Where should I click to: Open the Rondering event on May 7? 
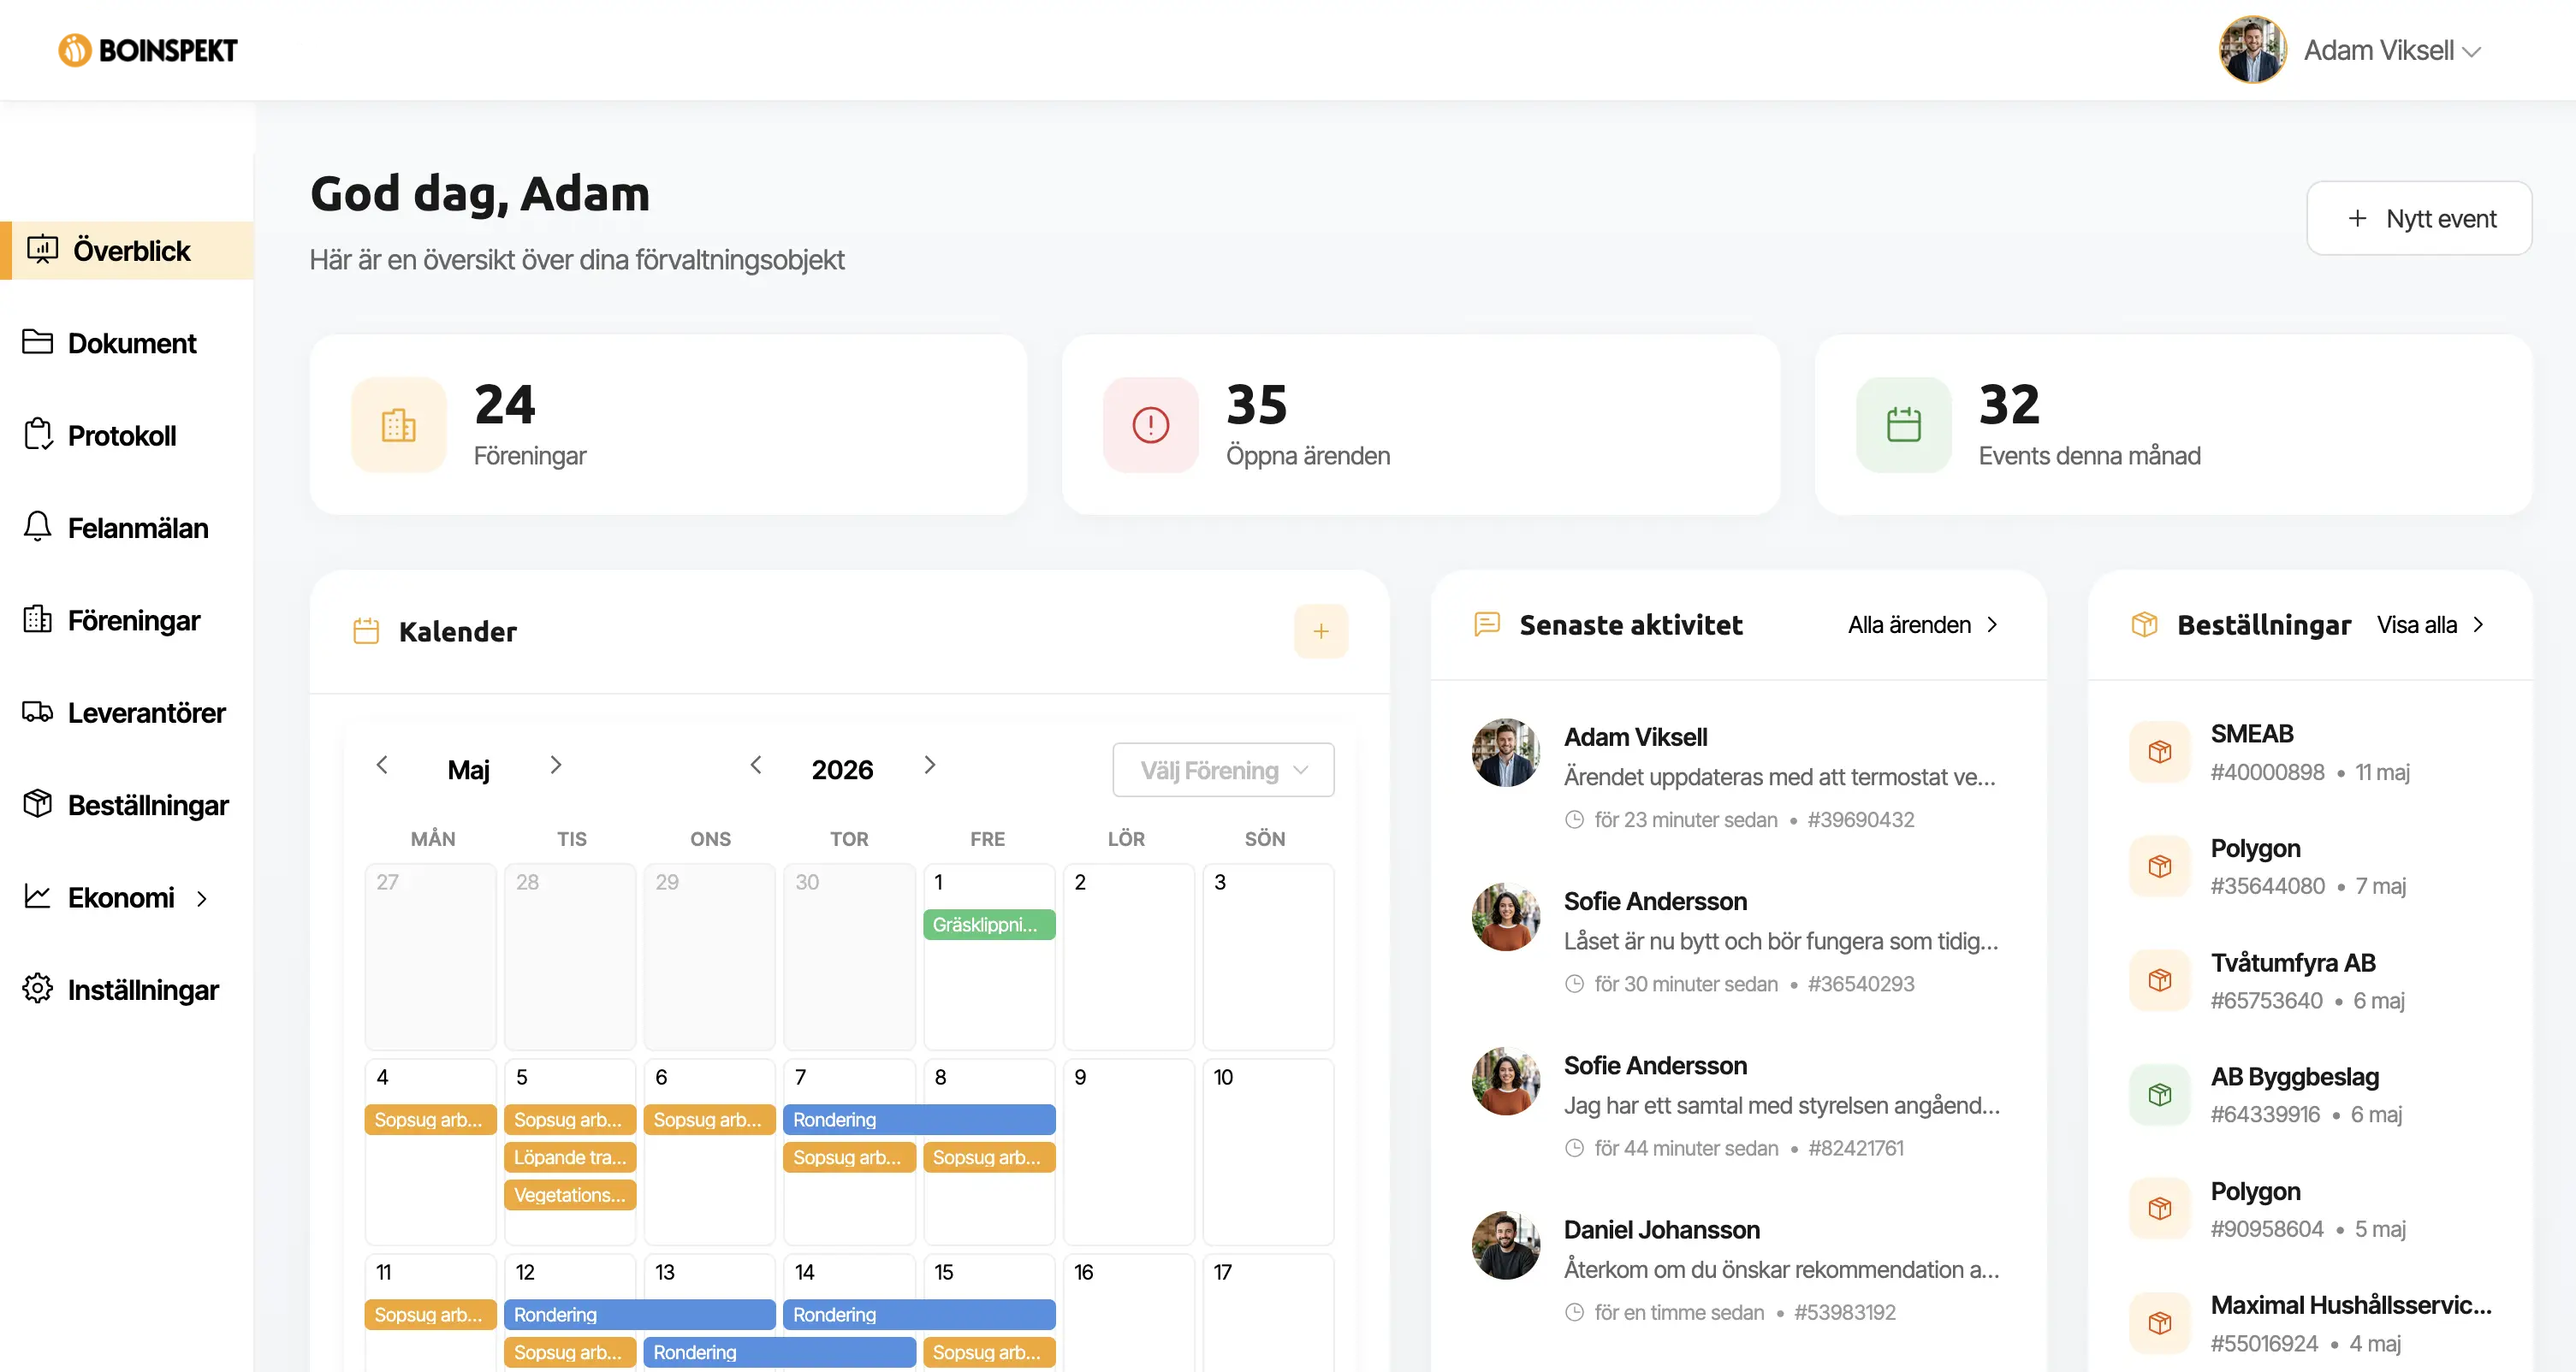click(x=918, y=1119)
